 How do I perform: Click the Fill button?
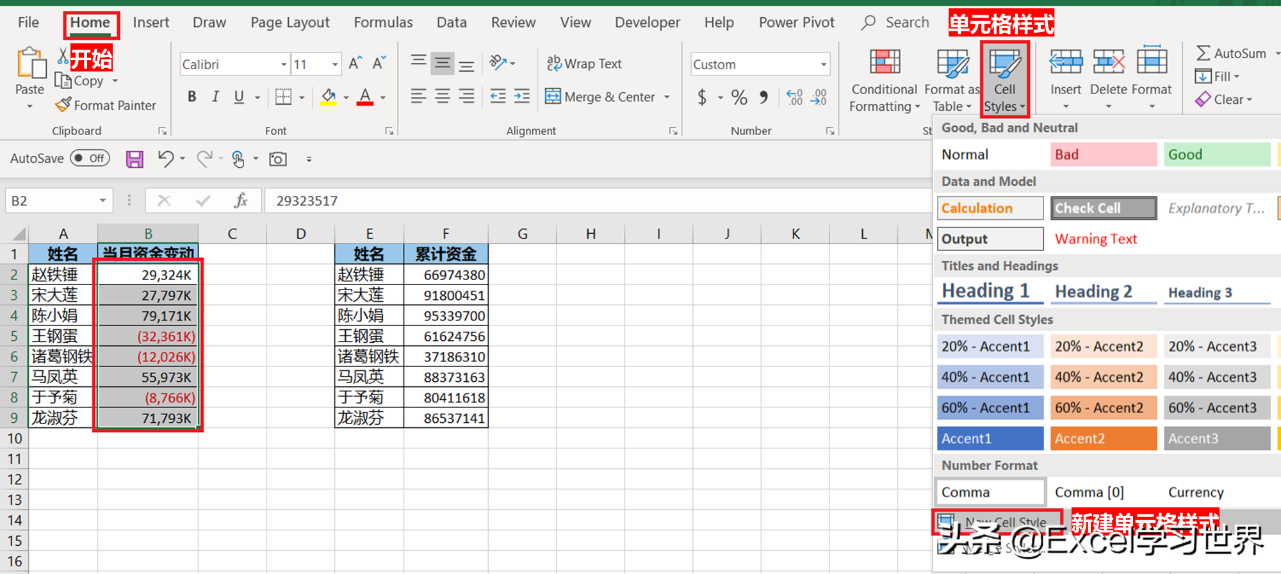click(x=1217, y=76)
